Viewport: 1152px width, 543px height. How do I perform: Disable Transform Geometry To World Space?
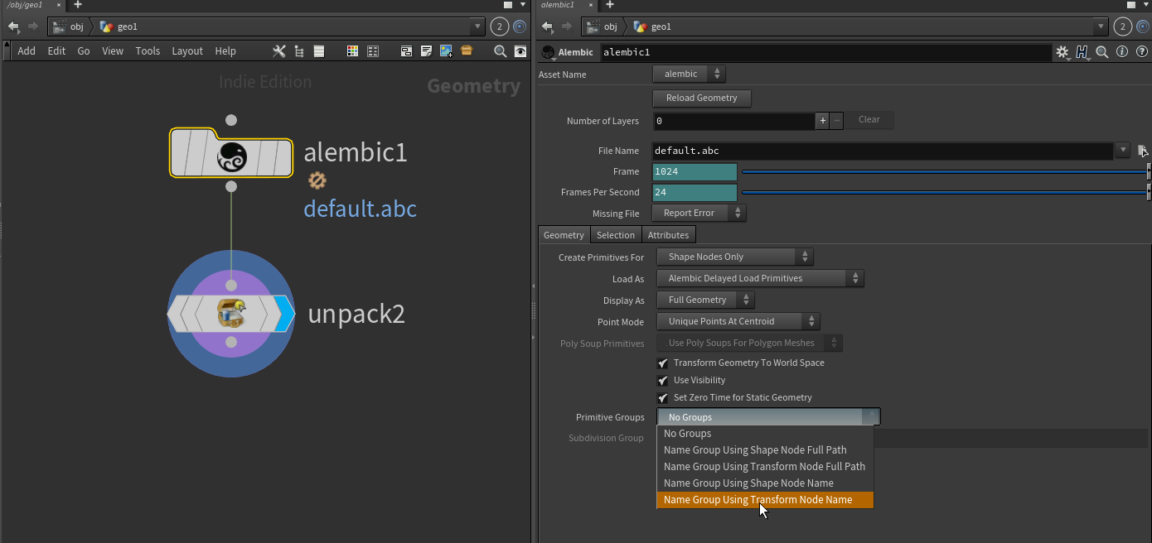click(663, 363)
